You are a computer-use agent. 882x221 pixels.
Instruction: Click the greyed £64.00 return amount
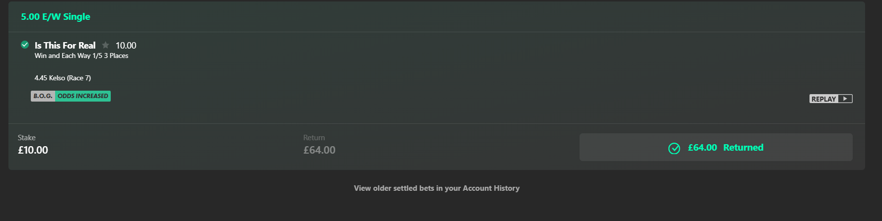(319, 150)
